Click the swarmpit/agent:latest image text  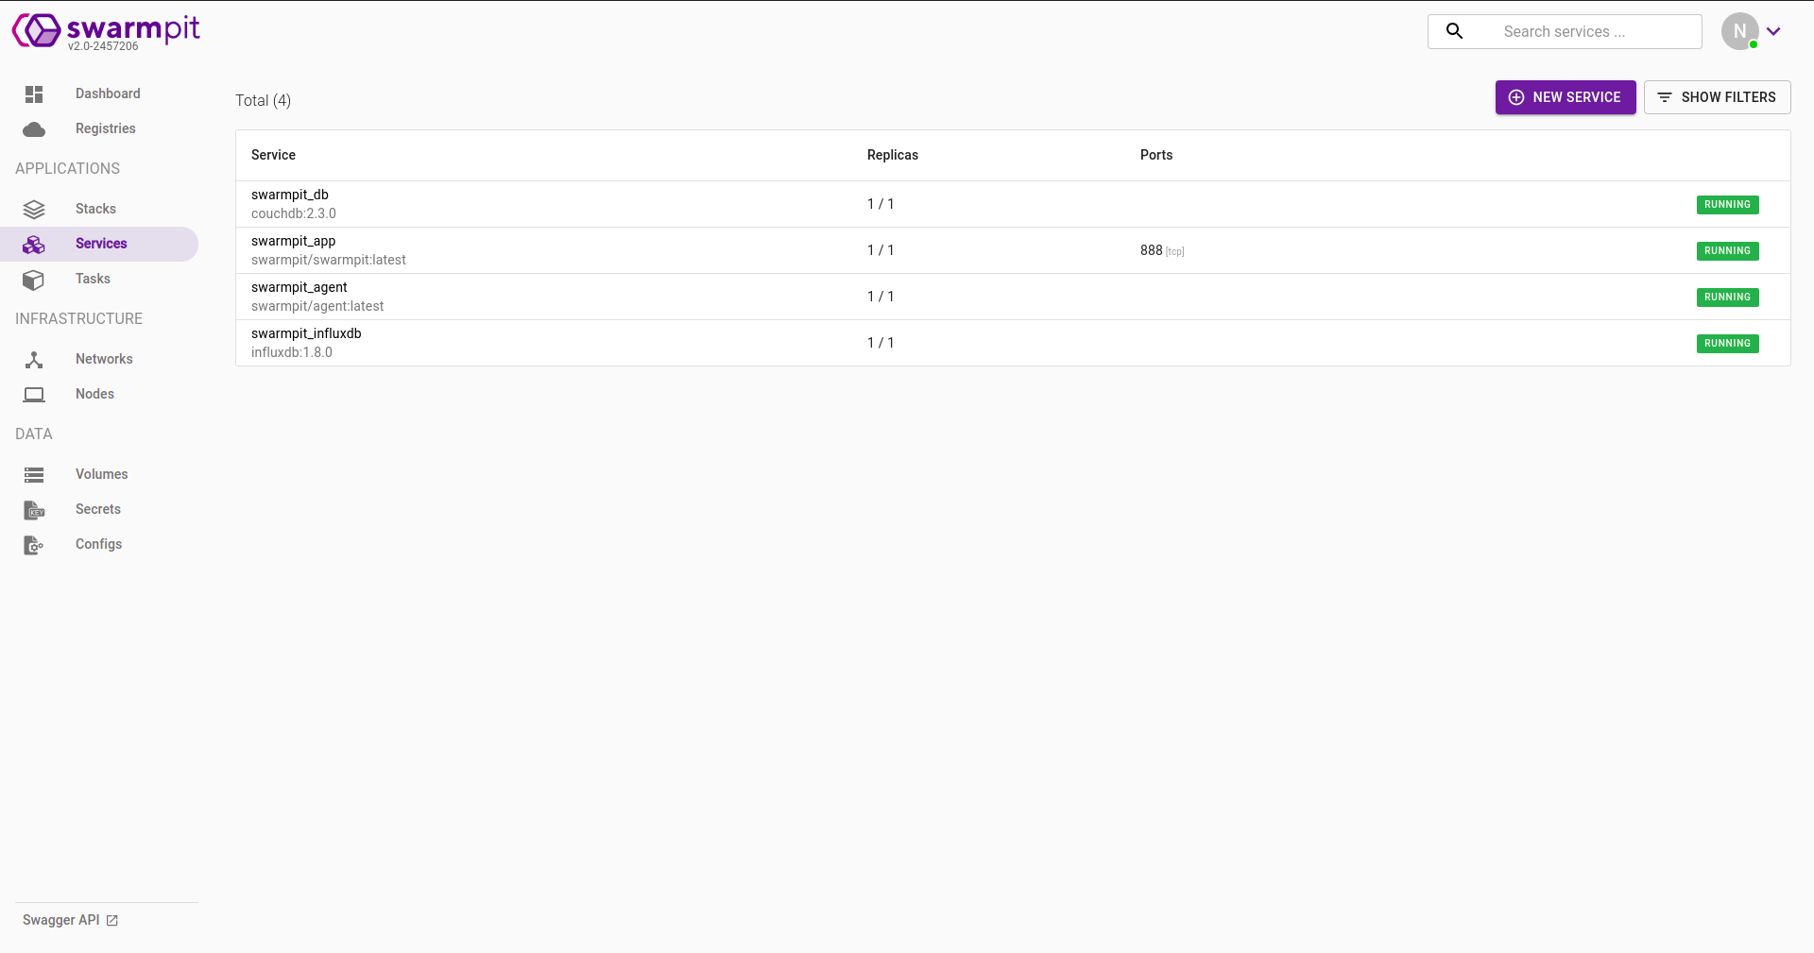317,306
